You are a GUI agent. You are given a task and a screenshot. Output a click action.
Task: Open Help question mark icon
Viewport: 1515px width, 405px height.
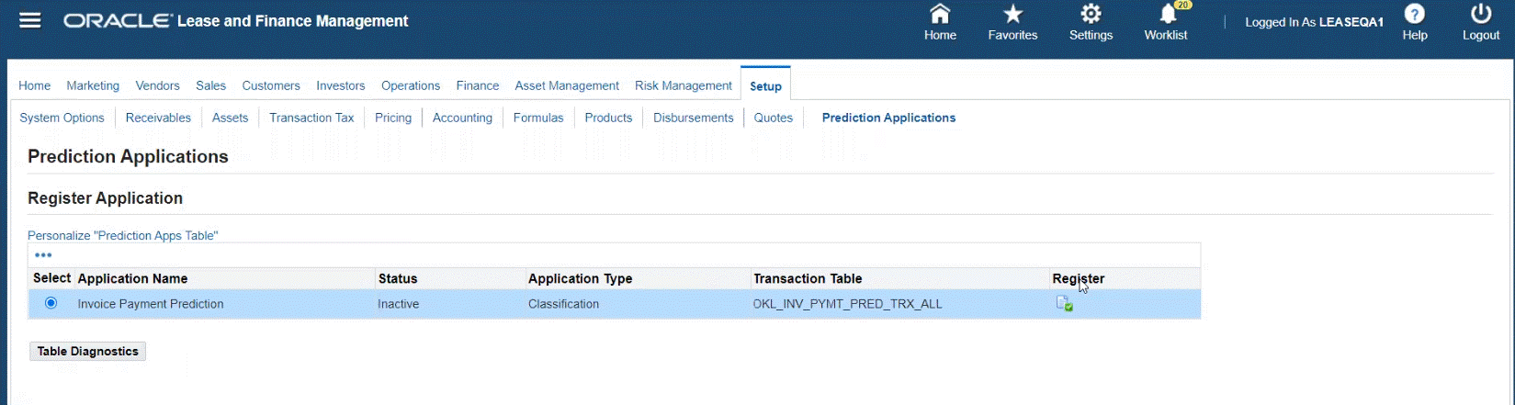click(x=1415, y=23)
